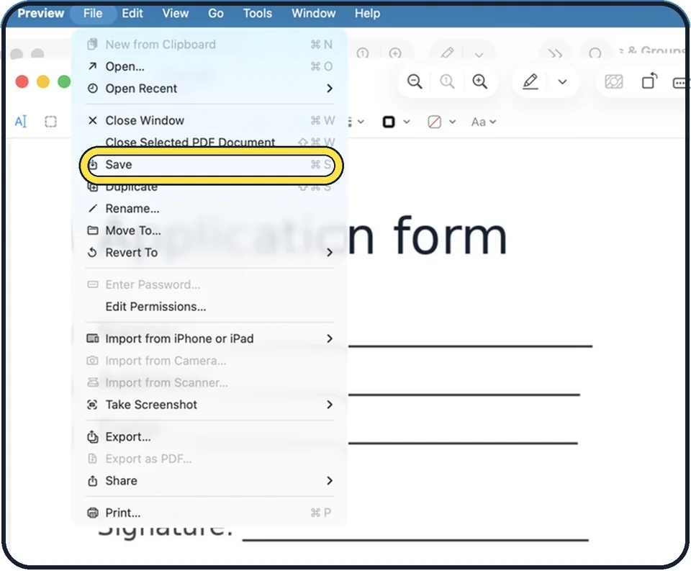The width and height of the screenshot is (691, 571).
Task: Select the Markup pen tool
Action: pyautogui.click(x=530, y=81)
